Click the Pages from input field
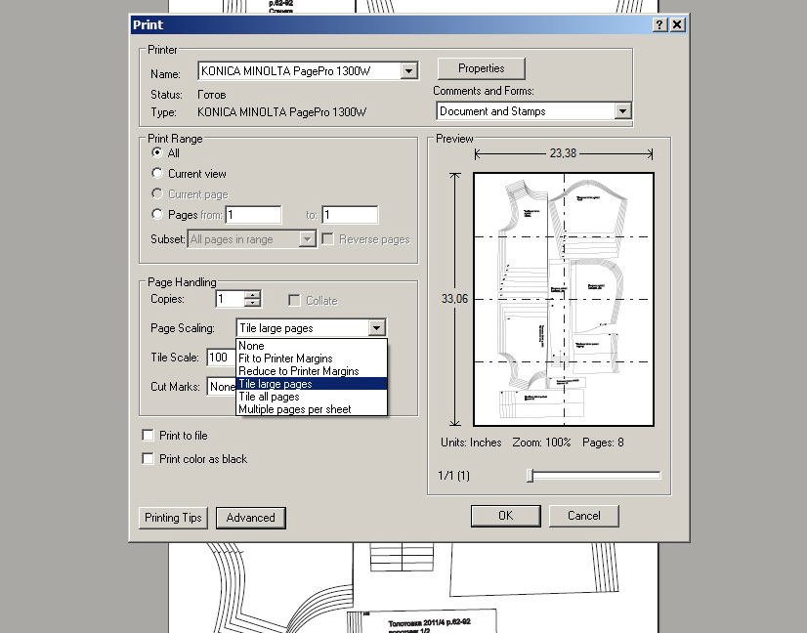The width and height of the screenshot is (807, 633). coord(253,215)
